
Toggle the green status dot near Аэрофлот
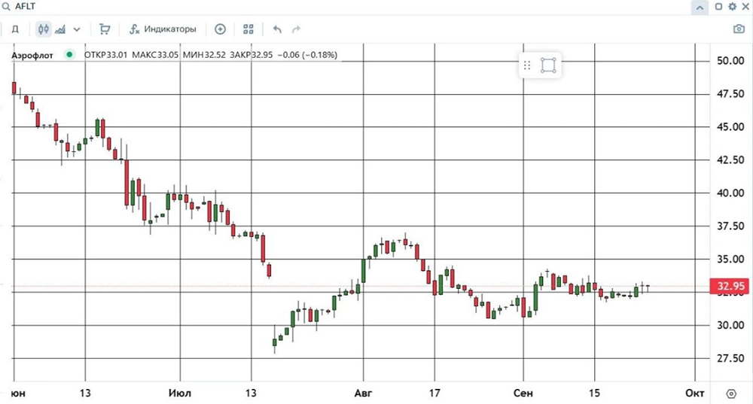[x=69, y=55]
